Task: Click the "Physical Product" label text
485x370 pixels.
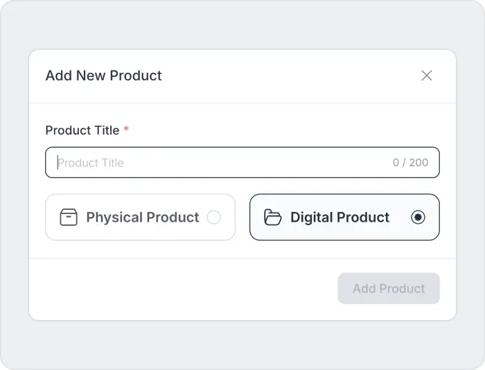Action: point(143,218)
